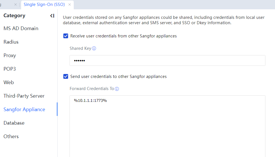The width and height of the screenshot is (275, 157).
Task: Close the partially hidden left tab
Action: tap(15, 5)
